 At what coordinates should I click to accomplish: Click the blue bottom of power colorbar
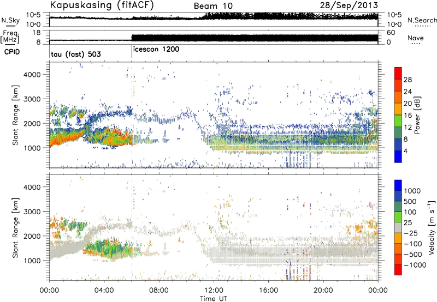click(x=398, y=157)
